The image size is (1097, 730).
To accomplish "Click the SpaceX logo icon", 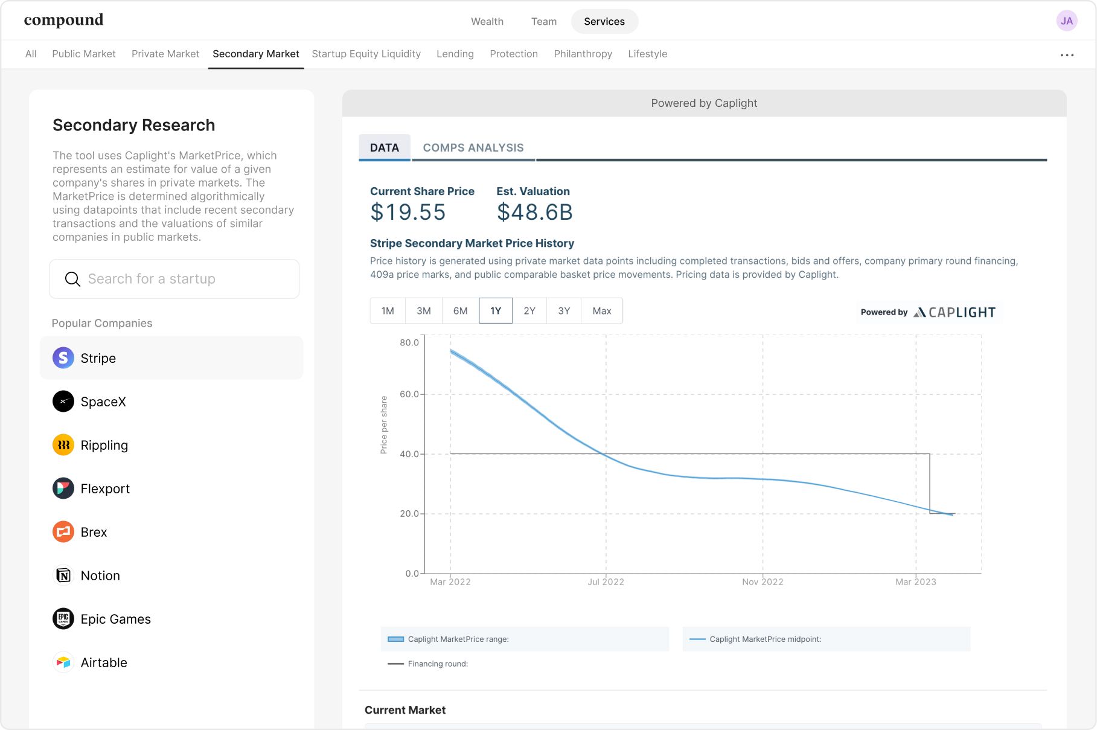I will click(x=63, y=402).
